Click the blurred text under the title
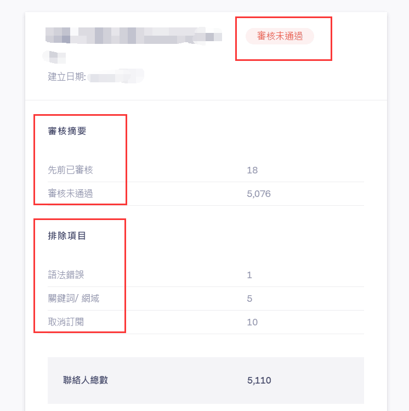 (x=54, y=55)
